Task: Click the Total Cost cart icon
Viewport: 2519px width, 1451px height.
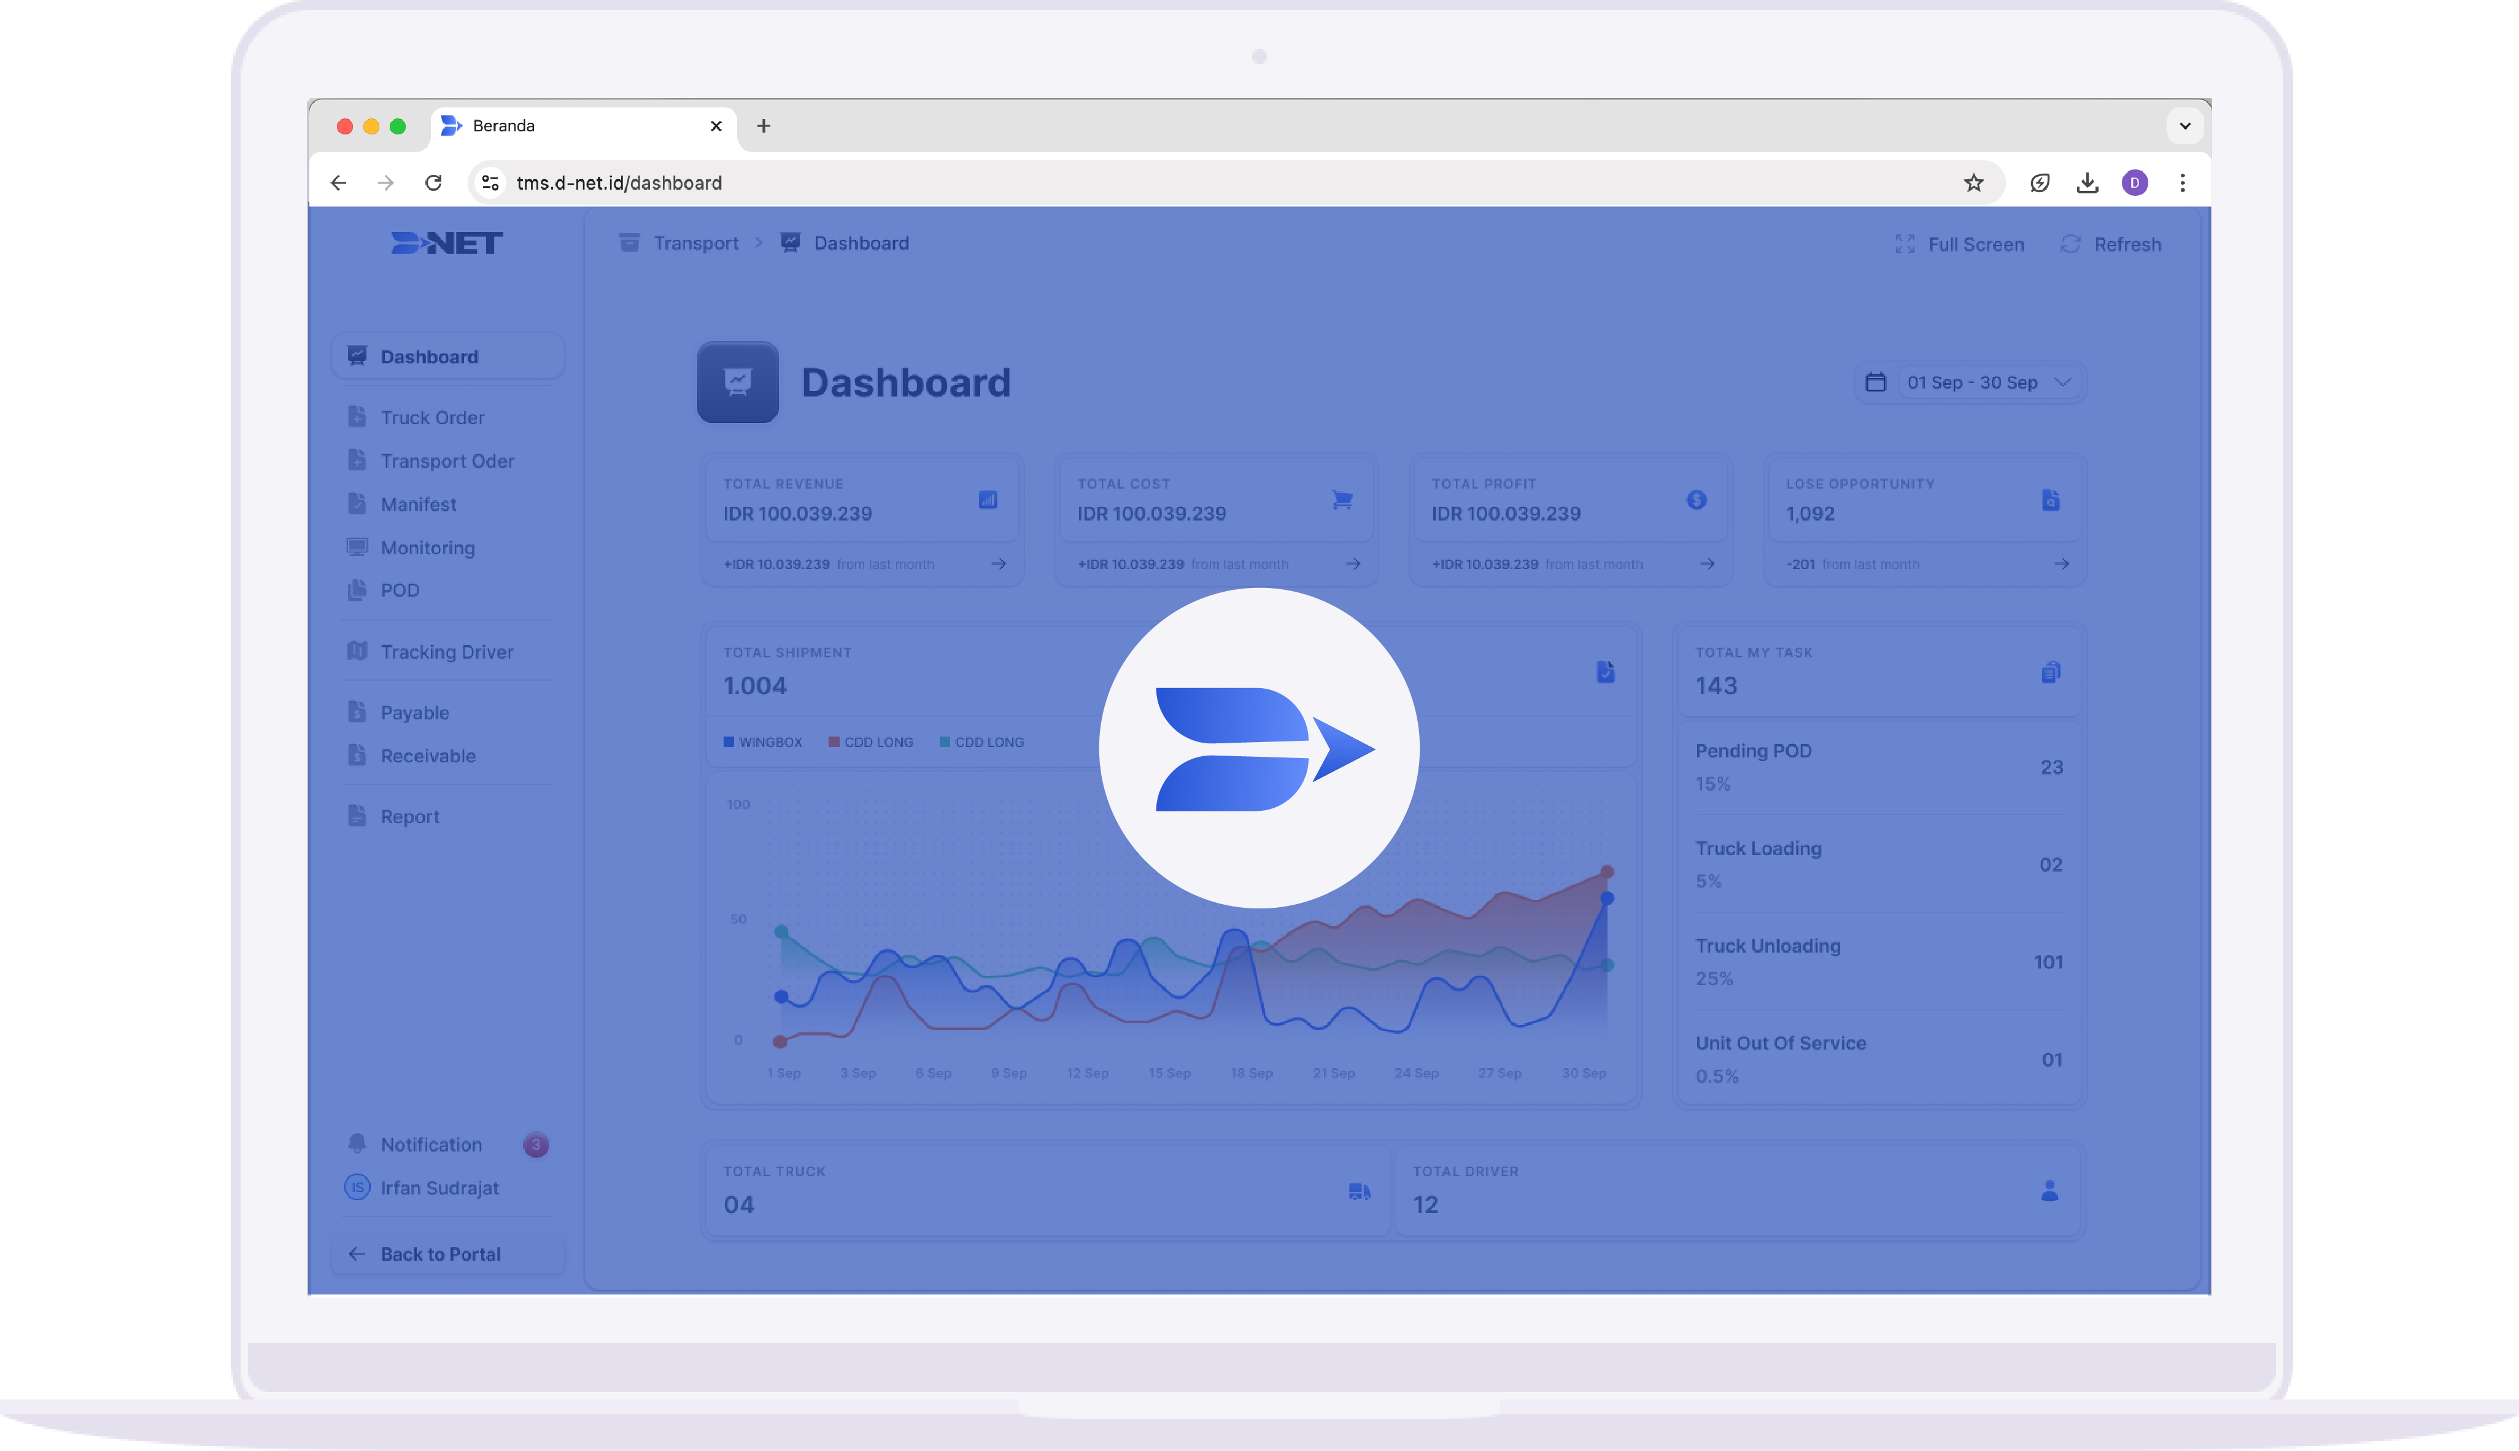Action: (1342, 500)
